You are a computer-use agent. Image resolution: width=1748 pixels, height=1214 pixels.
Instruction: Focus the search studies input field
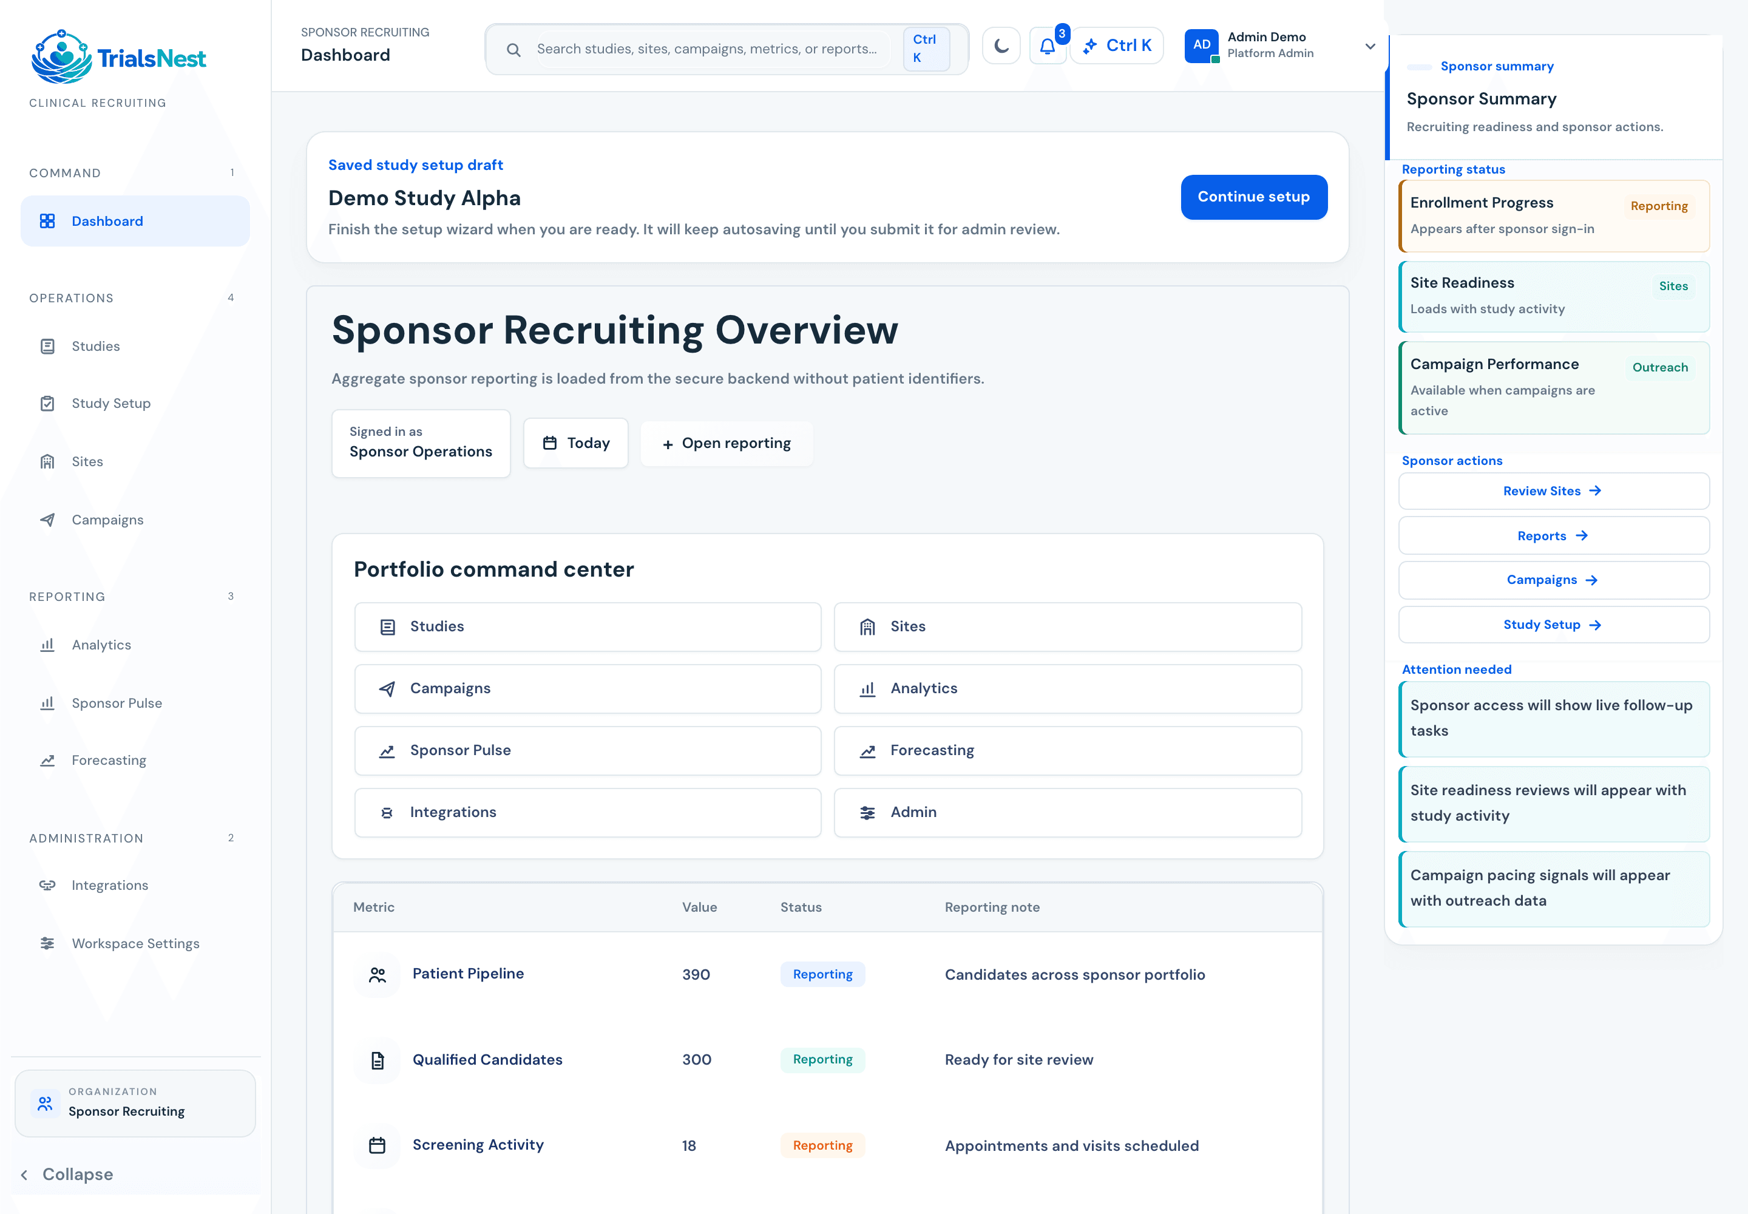[713, 49]
